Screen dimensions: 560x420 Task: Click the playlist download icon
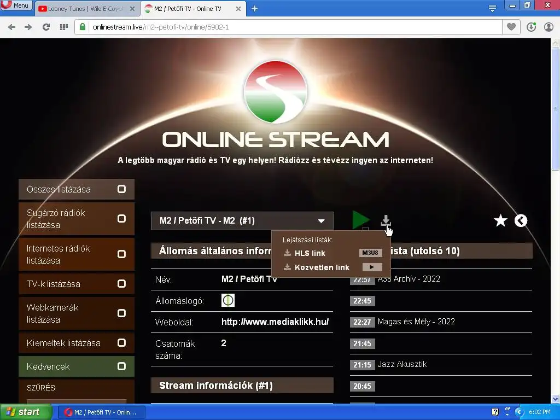tap(386, 221)
